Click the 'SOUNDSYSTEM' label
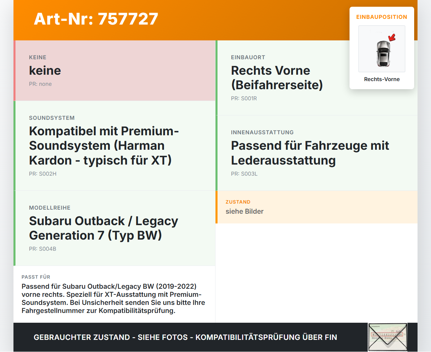431x352 pixels. click(52, 118)
